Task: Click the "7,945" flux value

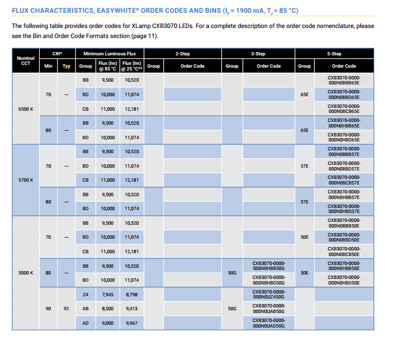Action: pos(108,295)
